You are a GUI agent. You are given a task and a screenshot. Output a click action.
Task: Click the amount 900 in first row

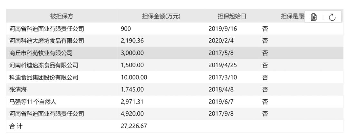[126, 29]
